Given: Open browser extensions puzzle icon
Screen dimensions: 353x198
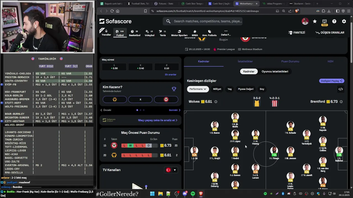Looking at the screenshot, I should click(323, 11).
